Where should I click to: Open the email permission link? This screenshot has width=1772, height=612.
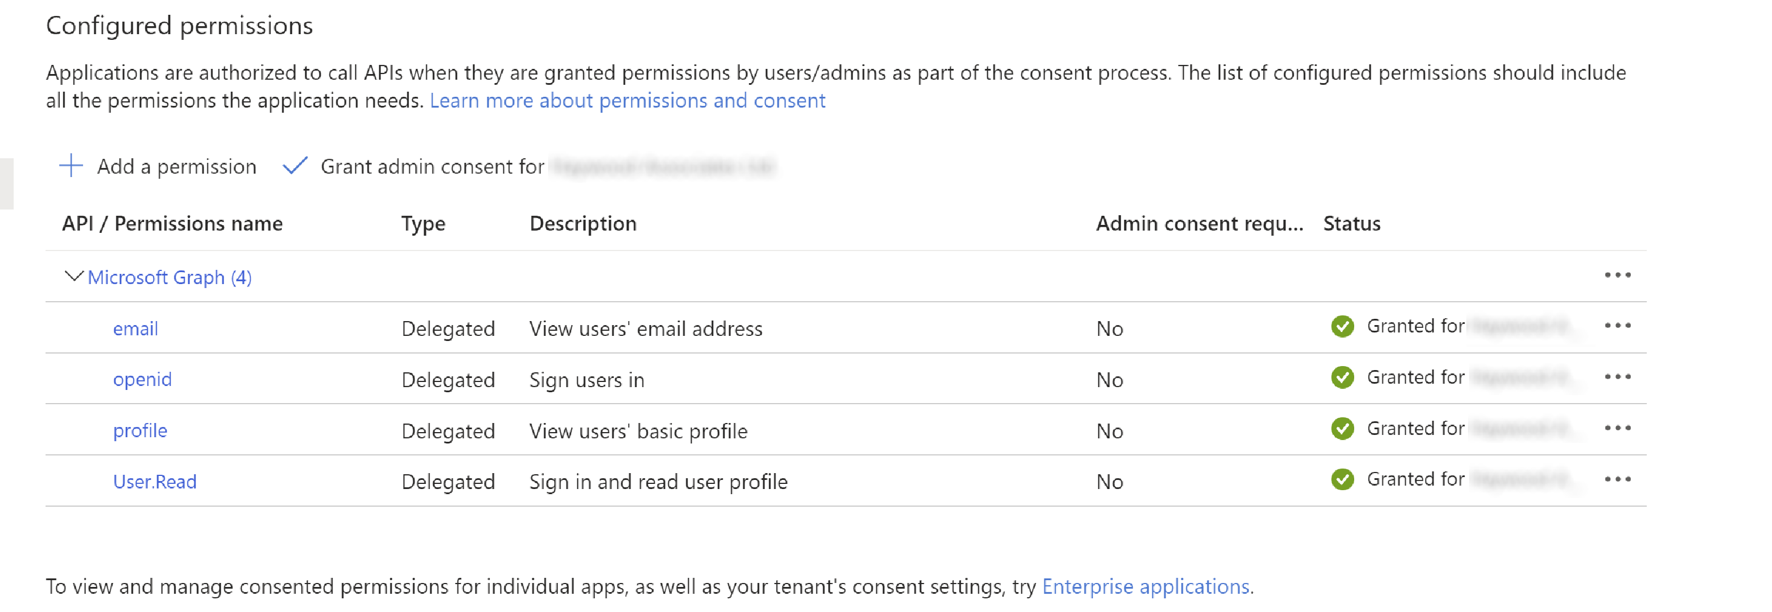(x=135, y=328)
